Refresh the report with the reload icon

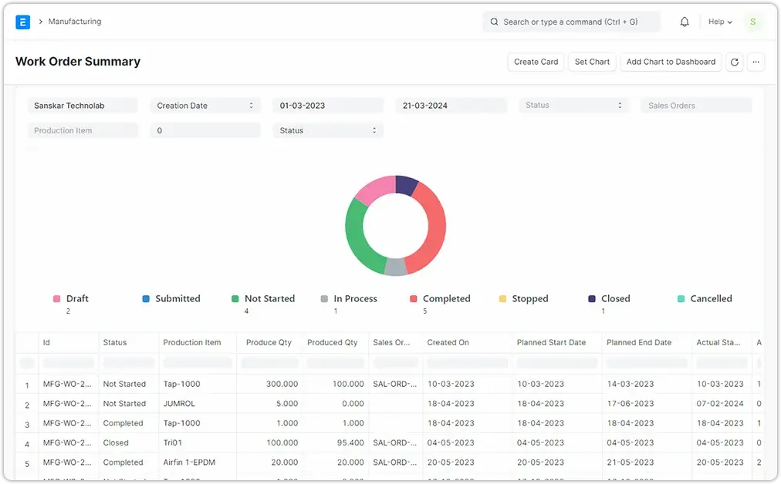coord(734,62)
